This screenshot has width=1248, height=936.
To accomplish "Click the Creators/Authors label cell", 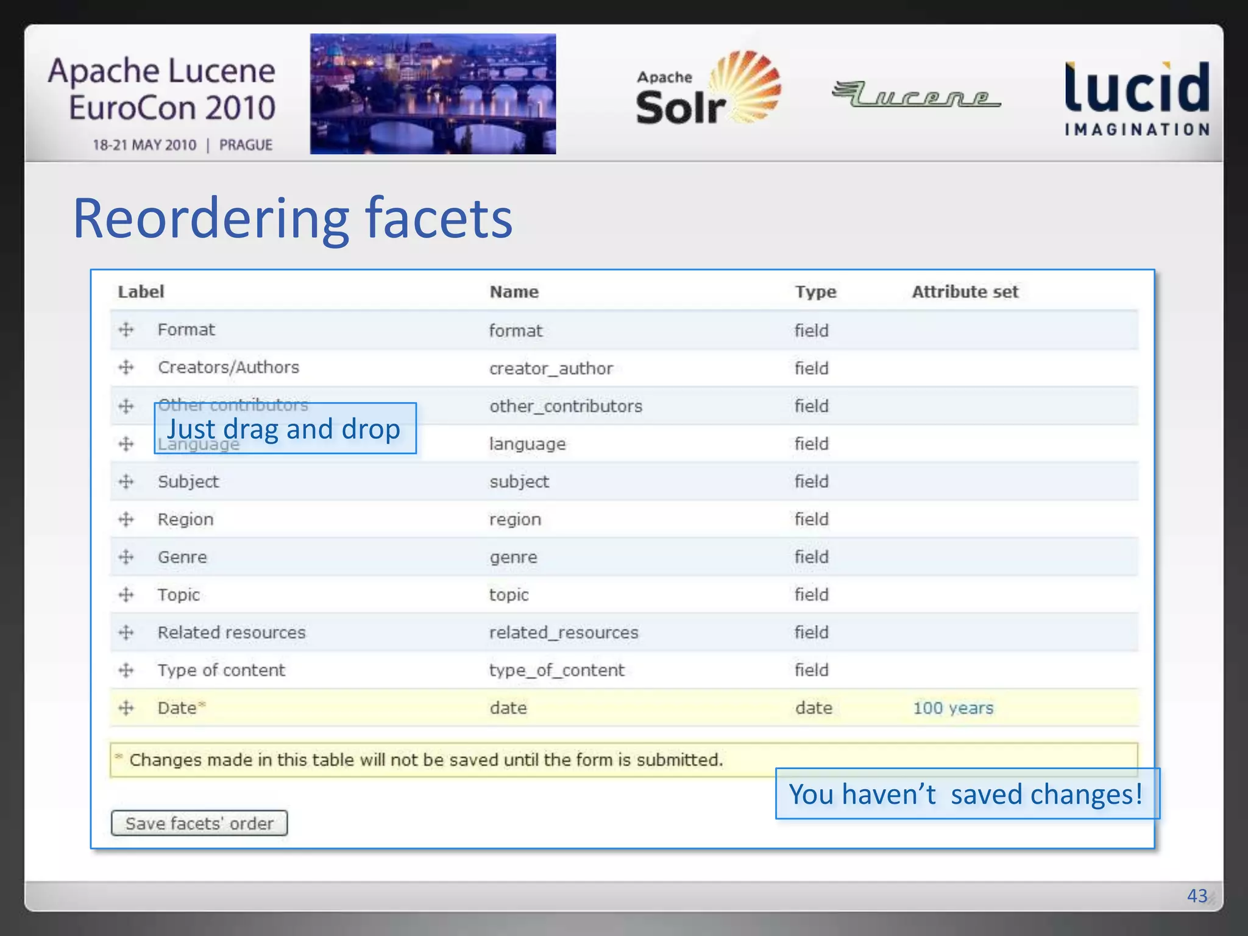I will click(x=229, y=367).
